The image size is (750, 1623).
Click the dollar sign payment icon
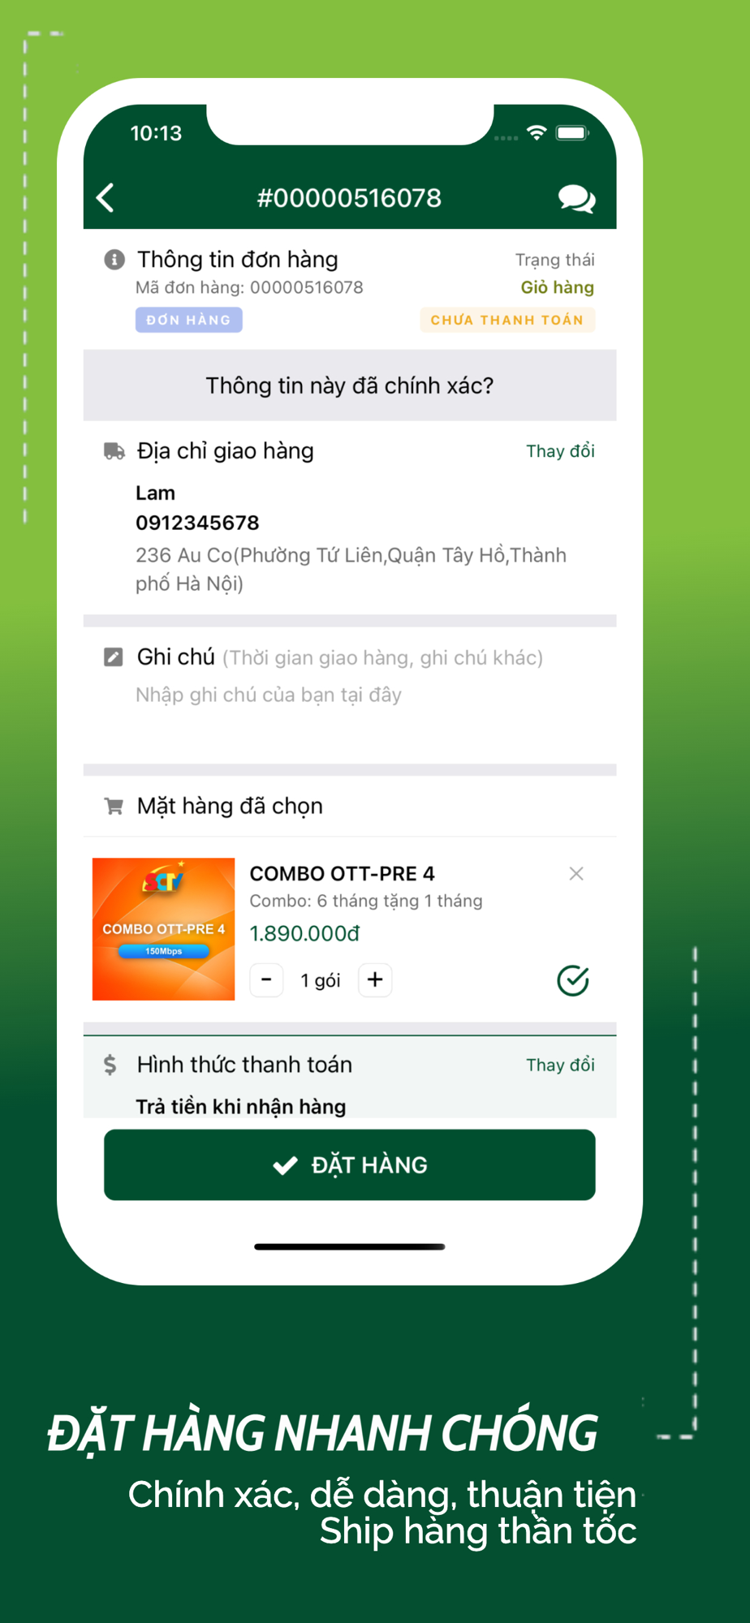[x=110, y=1065]
